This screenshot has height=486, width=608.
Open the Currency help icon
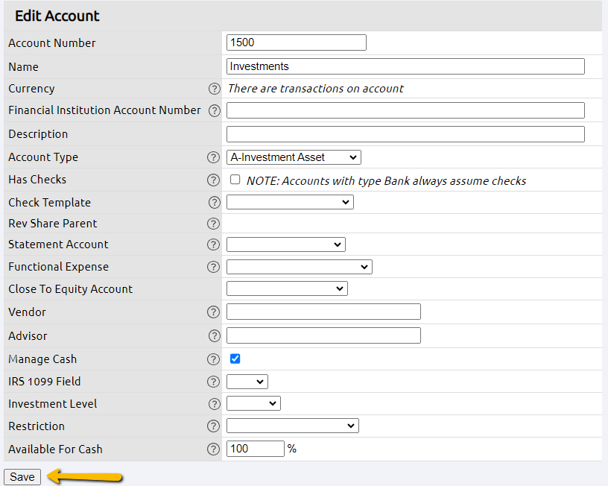coord(214,88)
